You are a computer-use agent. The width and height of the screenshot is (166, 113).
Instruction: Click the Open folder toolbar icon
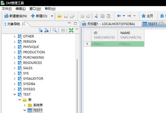point(59,16)
